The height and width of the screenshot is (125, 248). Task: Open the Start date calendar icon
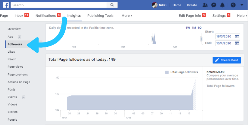237,36
